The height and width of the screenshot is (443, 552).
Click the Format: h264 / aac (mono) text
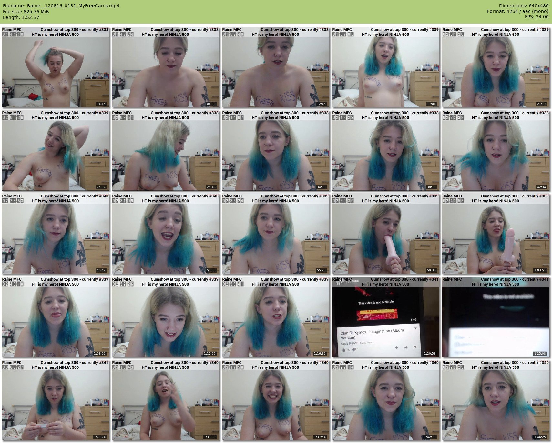518,11
